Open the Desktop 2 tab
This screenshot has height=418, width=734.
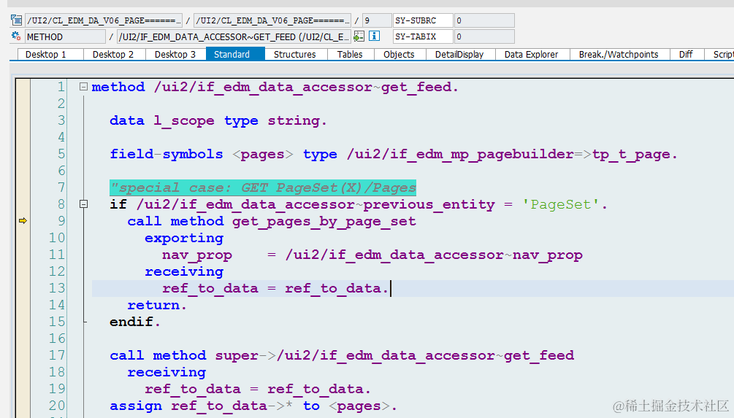point(112,54)
